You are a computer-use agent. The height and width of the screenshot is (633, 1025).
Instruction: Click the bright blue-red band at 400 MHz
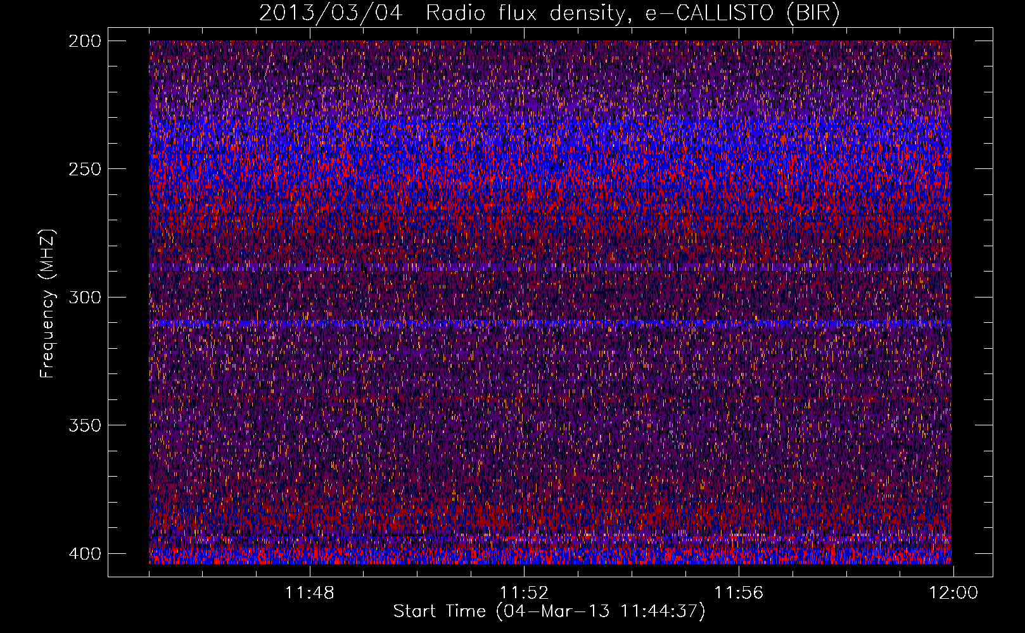coord(550,556)
